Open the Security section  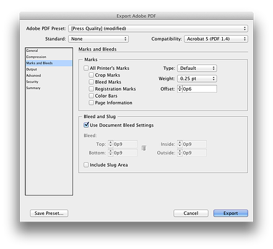tap(49, 82)
